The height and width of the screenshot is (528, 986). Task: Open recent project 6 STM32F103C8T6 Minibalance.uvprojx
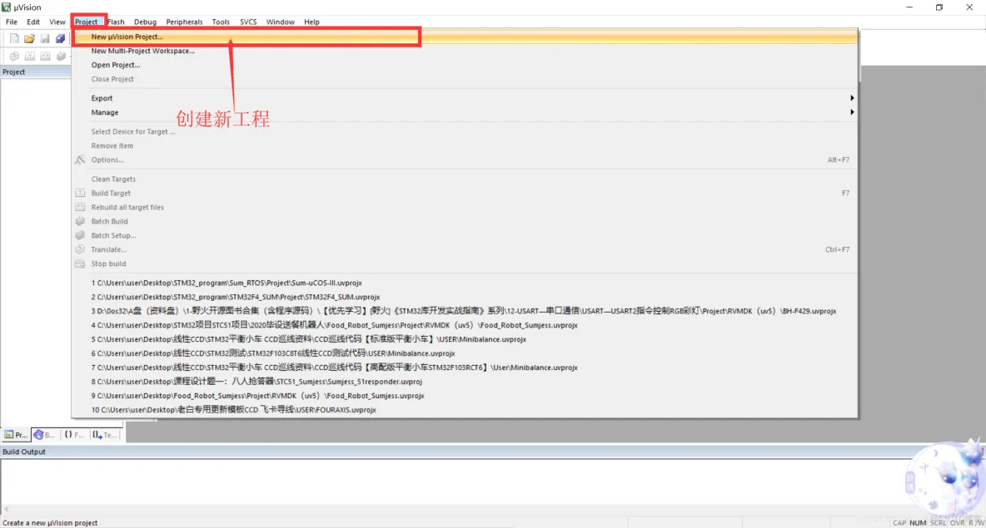tap(465, 353)
